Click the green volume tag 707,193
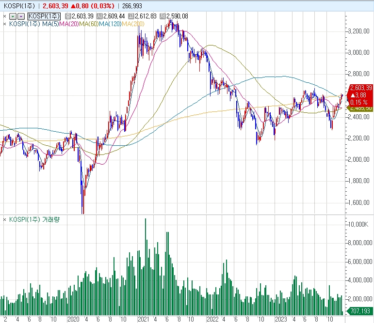This screenshot has width=374, height=323. (x=360, y=311)
